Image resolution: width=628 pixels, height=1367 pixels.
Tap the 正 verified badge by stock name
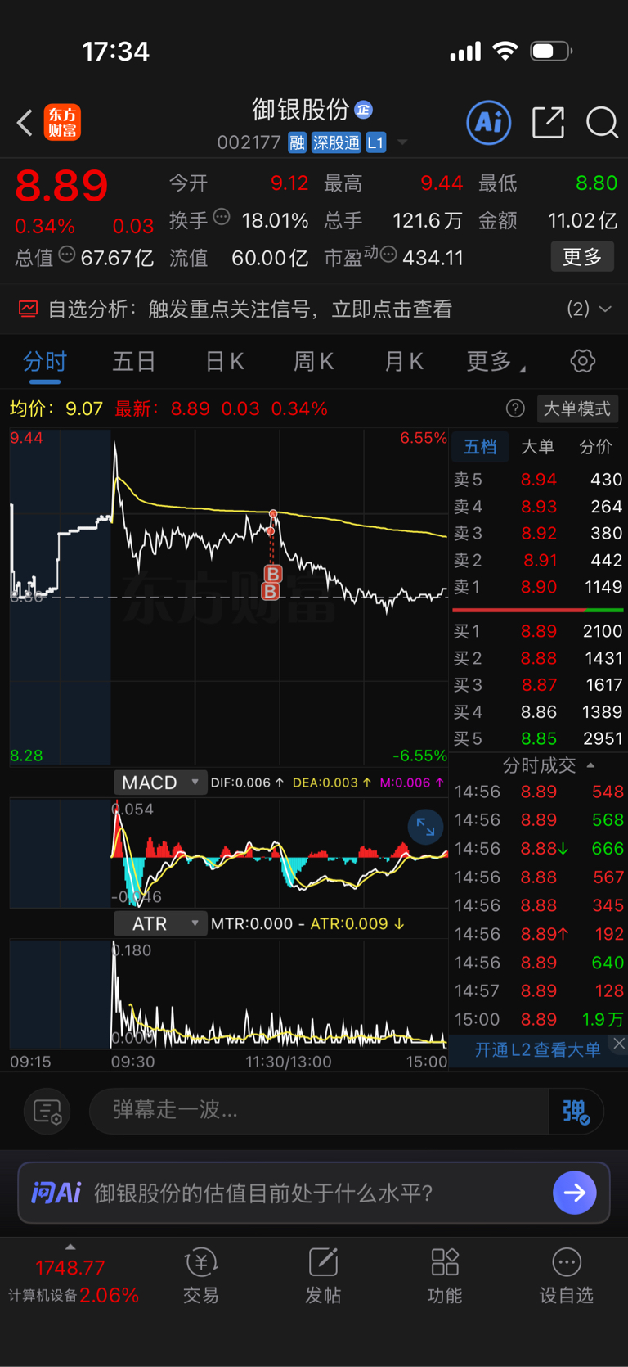pos(364,109)
